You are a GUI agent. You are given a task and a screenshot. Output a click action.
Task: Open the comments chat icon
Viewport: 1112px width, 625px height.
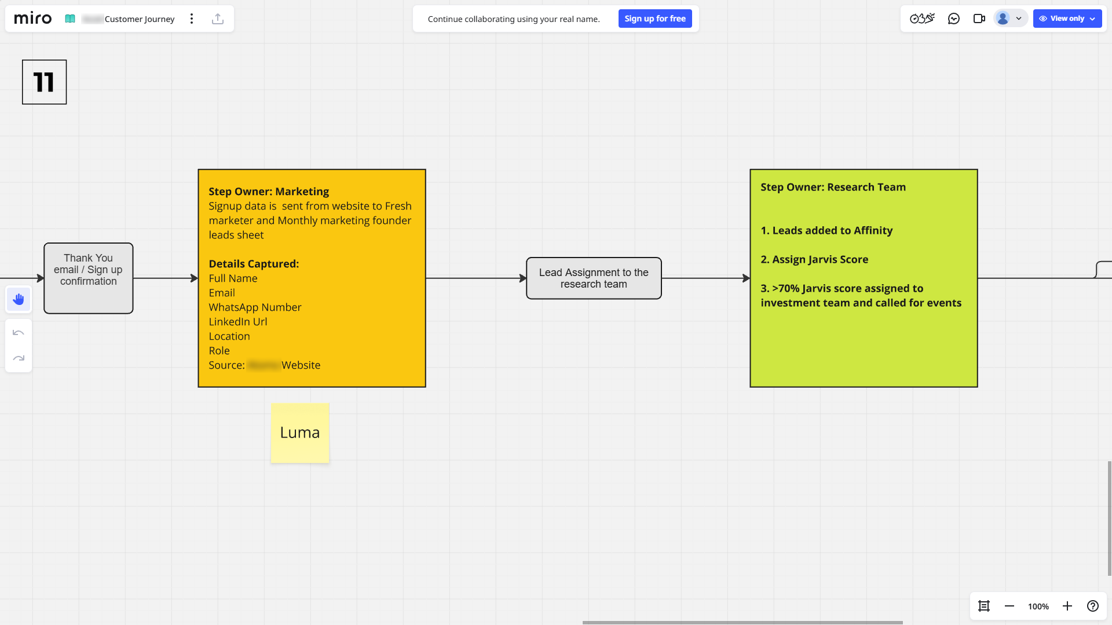point(954,19)
